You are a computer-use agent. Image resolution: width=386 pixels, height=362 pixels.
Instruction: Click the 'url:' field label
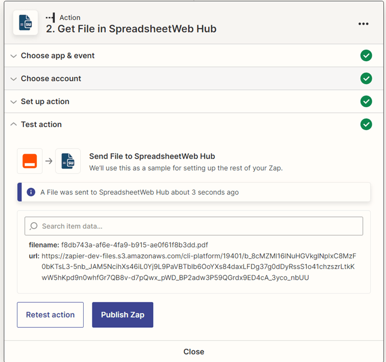point(34,256)
